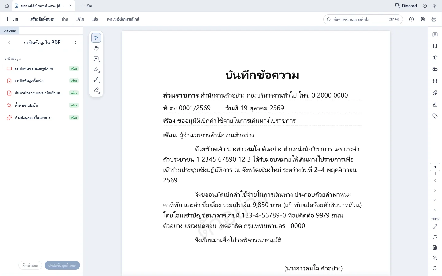442x276 pixels.
Task: Click the ปกปิดข้อมูลทั้งหมด button
Action: [x=62, y=265]
